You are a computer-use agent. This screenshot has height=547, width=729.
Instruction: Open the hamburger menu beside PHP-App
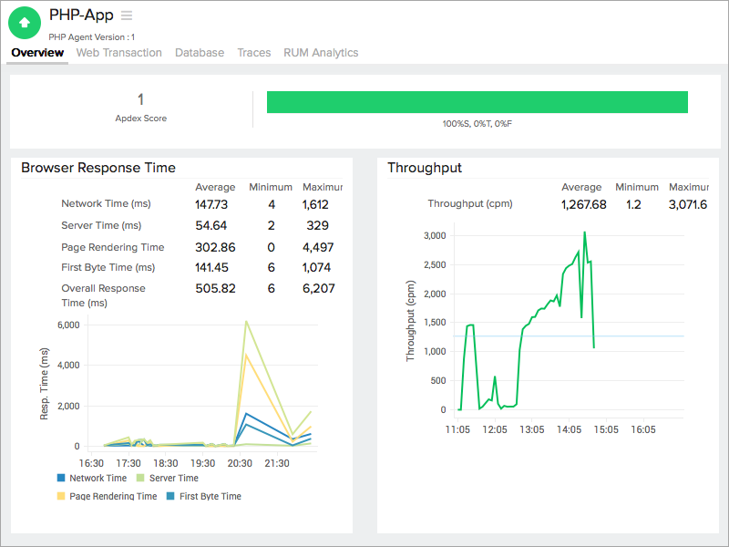point(127,15)
